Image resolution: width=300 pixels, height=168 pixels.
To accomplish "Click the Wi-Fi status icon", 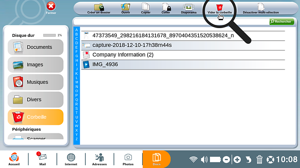I will 193,159.
